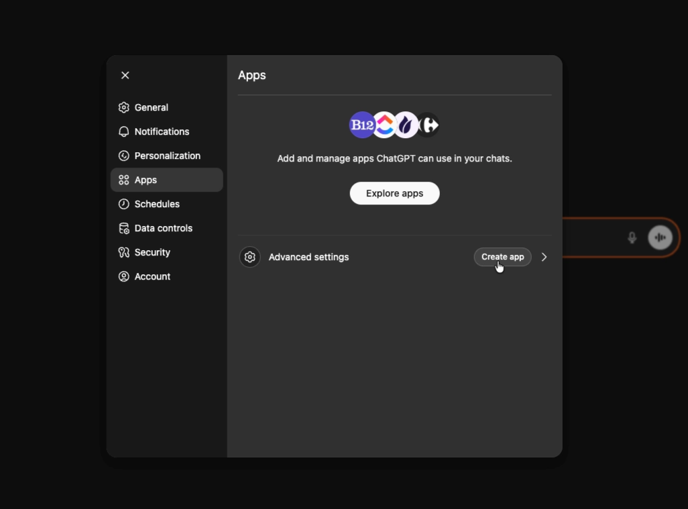Image resolution: width=688 pixels, height=509 pixels.
Task: Open the Schedules clock icon
Action: click(124, 204)
